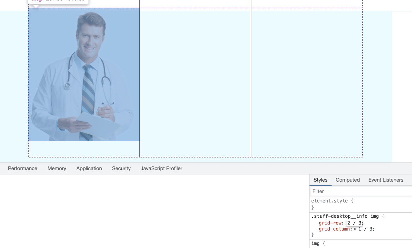Image resolution: width=412 pixels, height=248 pixels.
Task: Expand the grid-column shorthand triangle
Action: click(355, 229)
